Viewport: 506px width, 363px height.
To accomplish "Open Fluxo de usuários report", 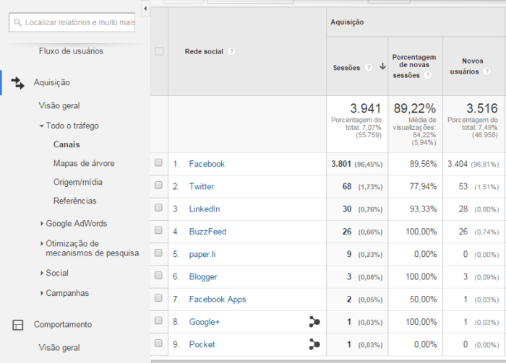I will tap(71, 51).
